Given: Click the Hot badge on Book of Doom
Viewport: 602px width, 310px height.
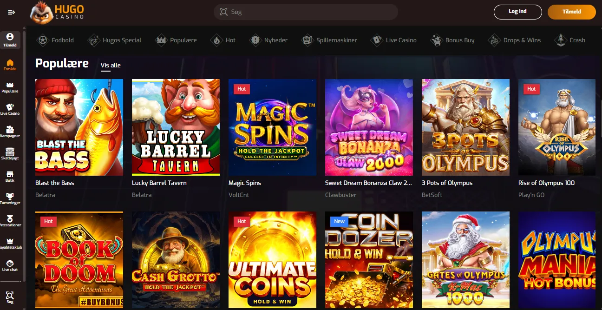Looking at the screenshot, I should (x=48, y=221).
